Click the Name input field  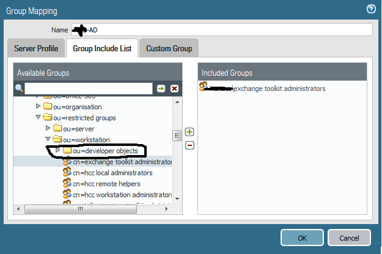click(x=222, y=30)
